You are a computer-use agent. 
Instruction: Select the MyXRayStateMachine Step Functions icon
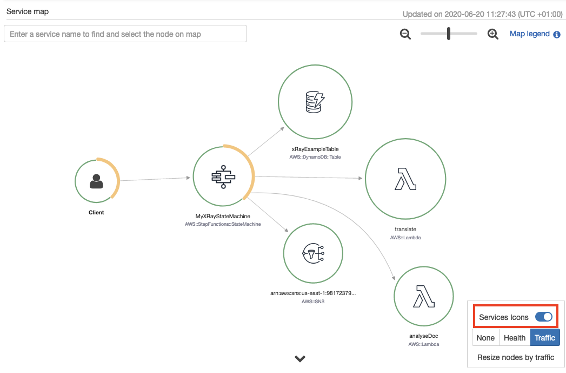tap(223, 176)
